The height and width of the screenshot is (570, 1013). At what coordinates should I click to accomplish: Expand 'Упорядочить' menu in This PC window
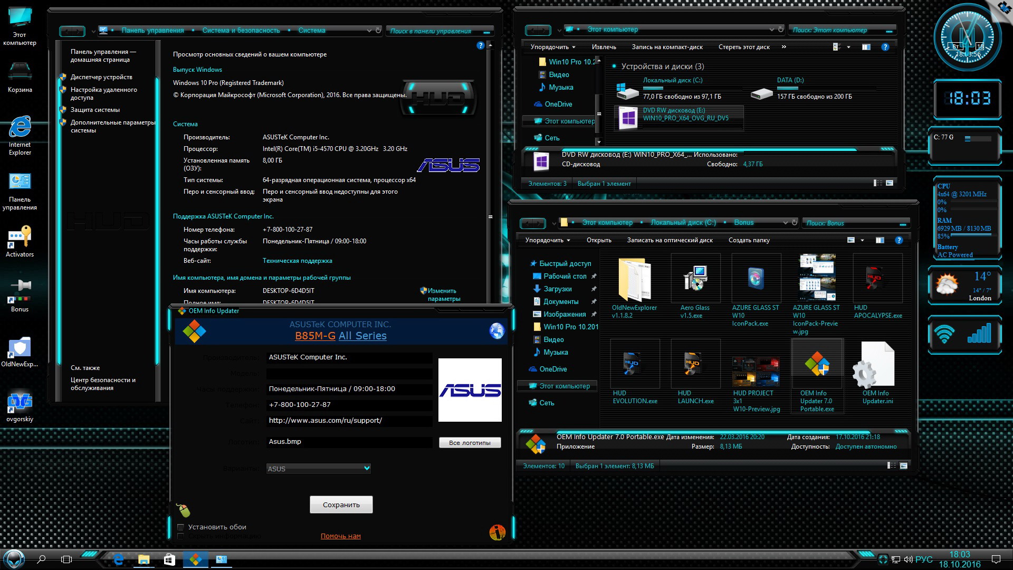[x=553, y=47]
